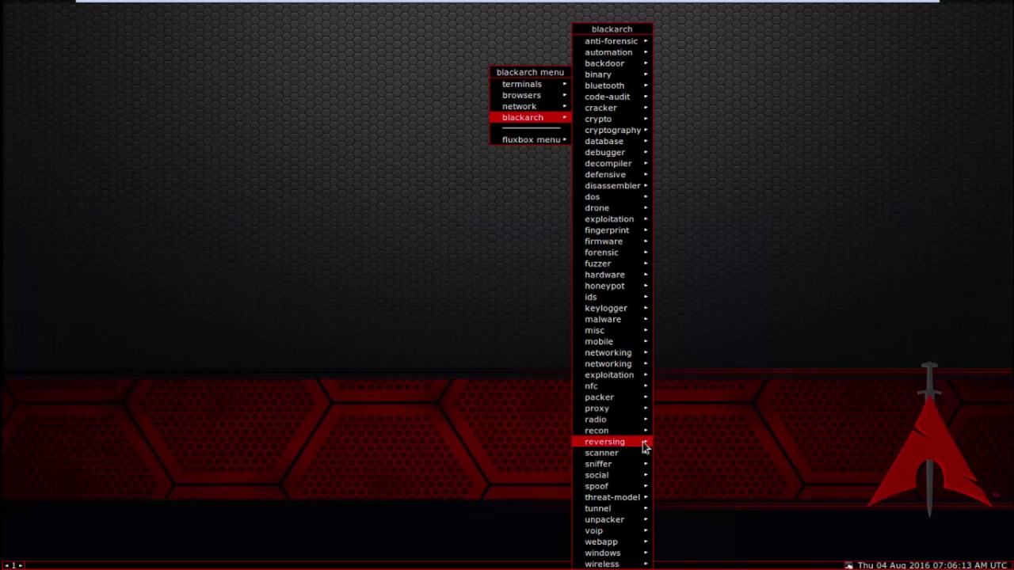Select the highlighted blackarch entry in blackarch menu
Screen dimensions: 1014x570
[530, 117]
